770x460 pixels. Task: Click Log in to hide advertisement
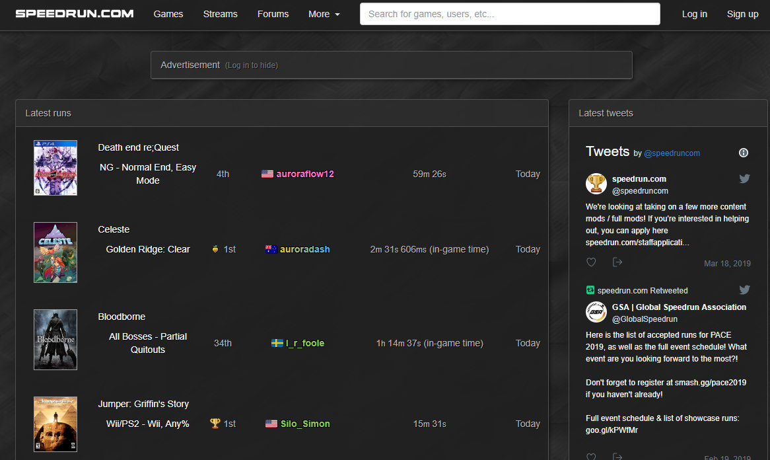coord(252,65)
